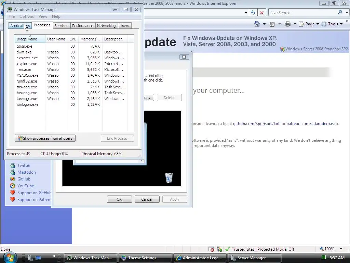Click the GitHub sidebar icon

(x=13, y=179)
